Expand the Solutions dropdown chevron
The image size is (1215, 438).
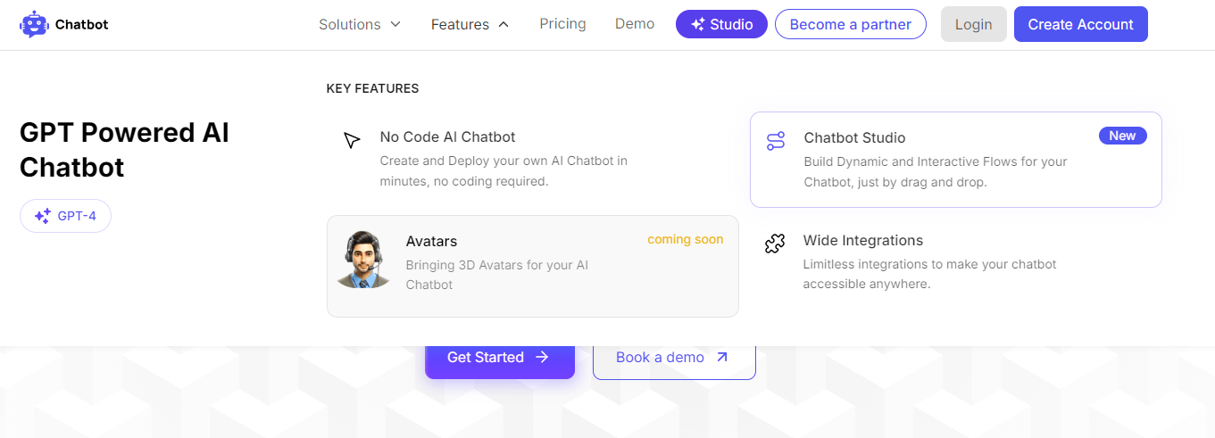click(x=395, y=24)
